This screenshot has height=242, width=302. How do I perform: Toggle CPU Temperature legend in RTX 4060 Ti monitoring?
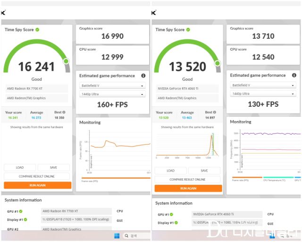pos(277,180)
